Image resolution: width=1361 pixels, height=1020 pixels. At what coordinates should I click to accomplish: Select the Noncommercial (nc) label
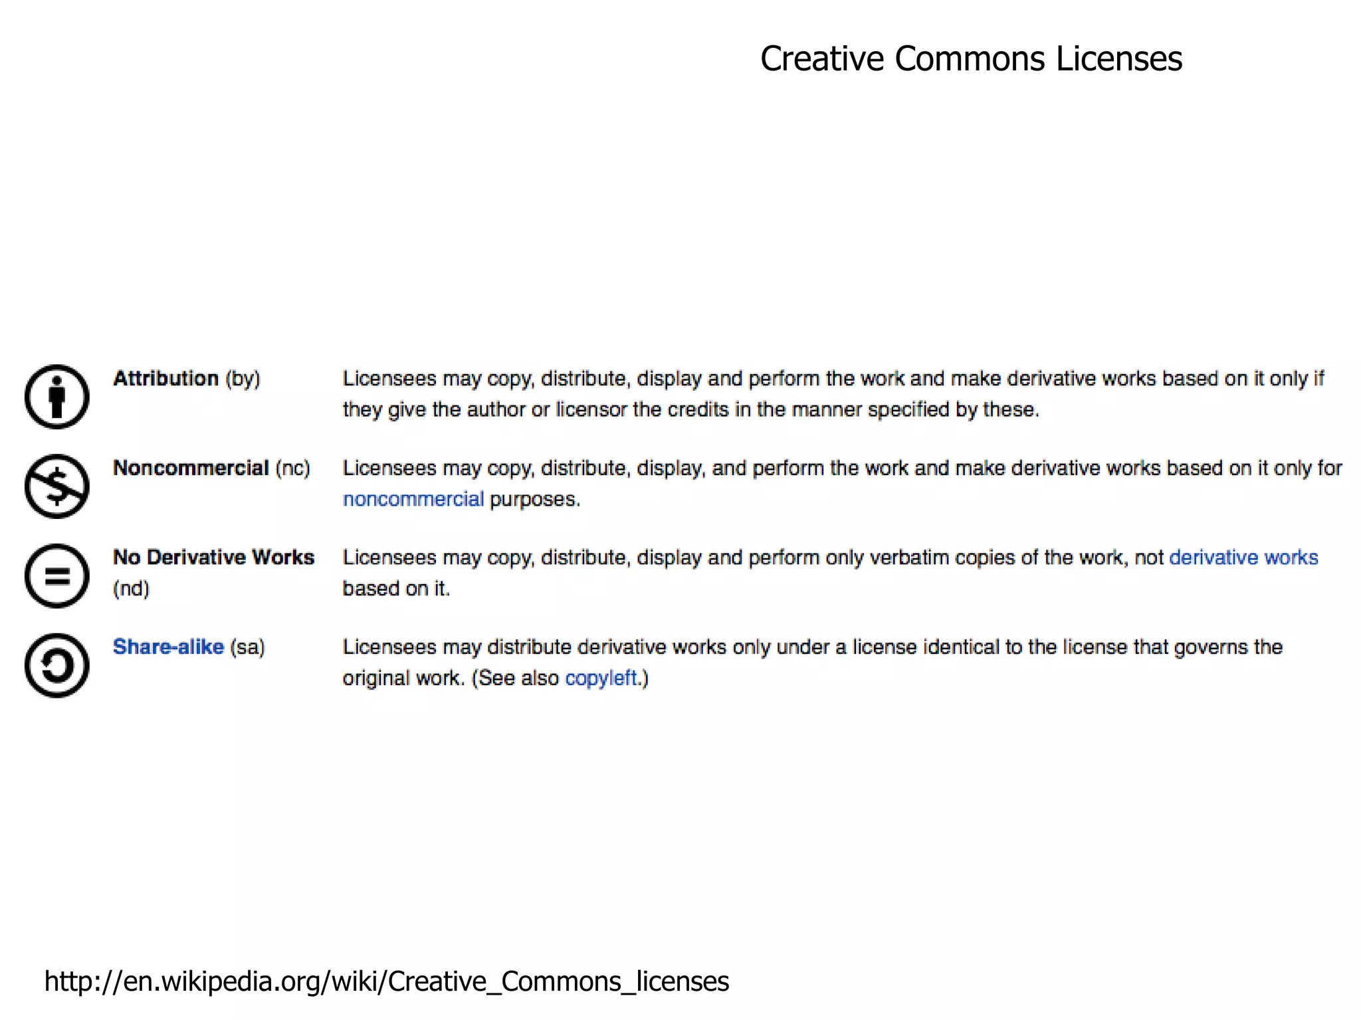[x=211, y=468]
